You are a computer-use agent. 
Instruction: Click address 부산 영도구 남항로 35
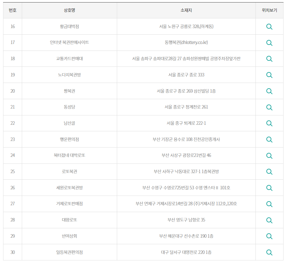(186, 220)
